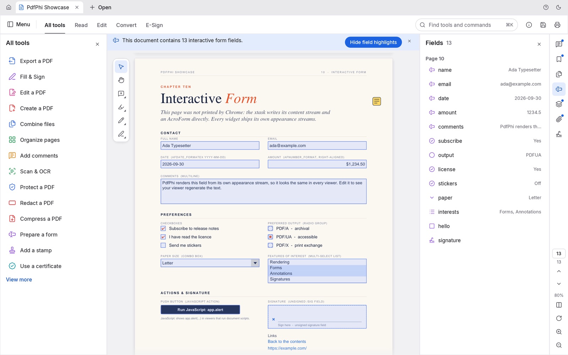Select 'Signatures' in the interests list

[x=317, y=279]
